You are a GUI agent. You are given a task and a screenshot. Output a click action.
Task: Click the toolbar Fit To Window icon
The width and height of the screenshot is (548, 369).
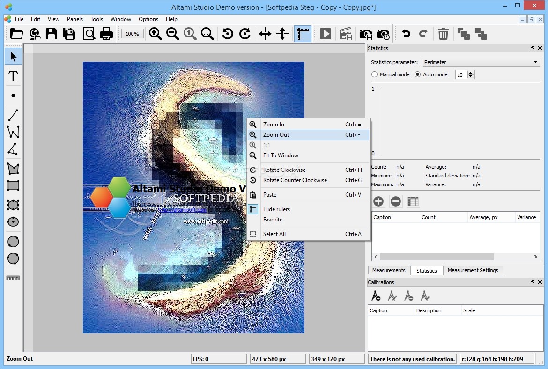point(207,34)
